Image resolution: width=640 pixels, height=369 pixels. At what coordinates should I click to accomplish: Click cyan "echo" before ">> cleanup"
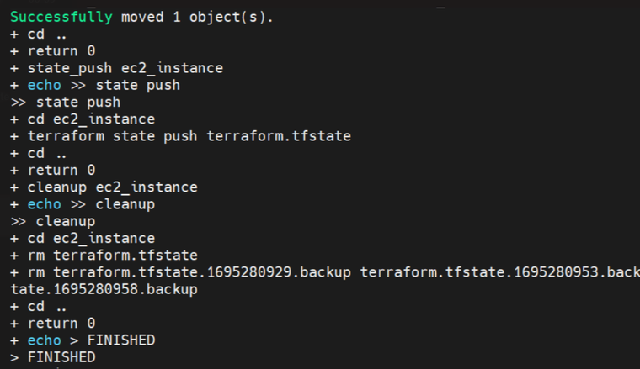pos(44,204)
